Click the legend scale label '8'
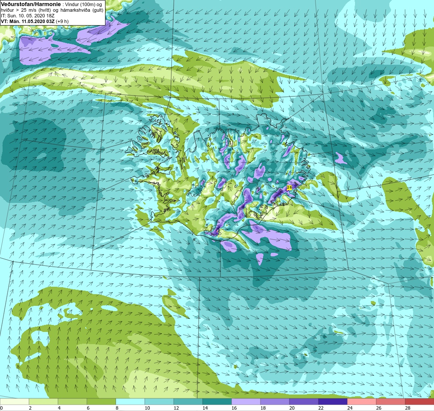 (x=117, y=408)
